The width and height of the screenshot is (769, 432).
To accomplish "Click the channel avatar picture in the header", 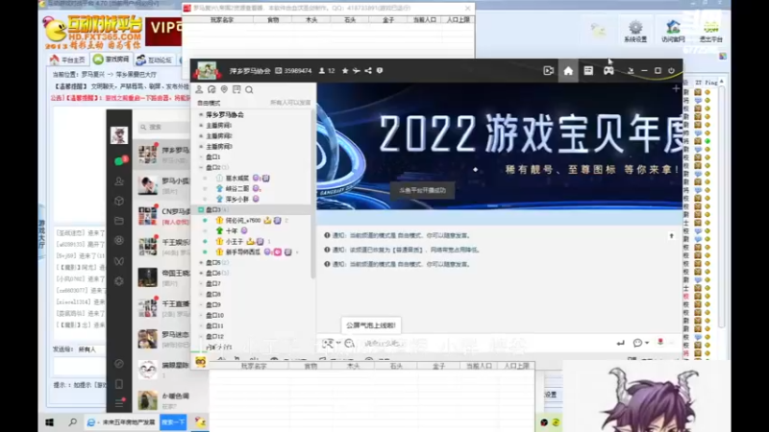I will pyautogui.click(x=207, y=71).
